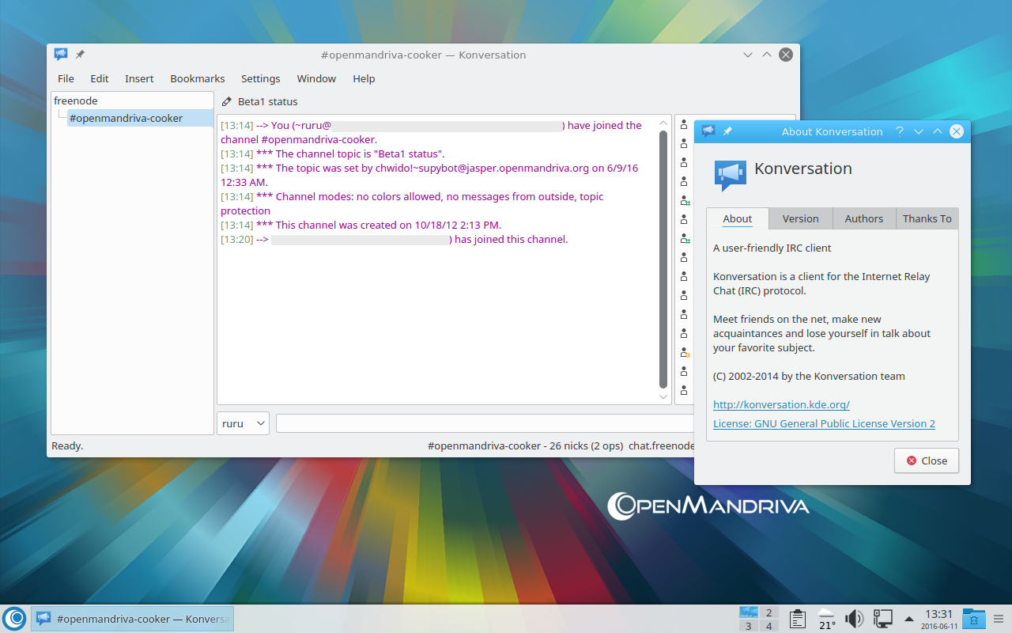The width and height of the screenshot is (1012, 633).
Task: Expand hidden system tray icons arrow
Action: (909, 619)
